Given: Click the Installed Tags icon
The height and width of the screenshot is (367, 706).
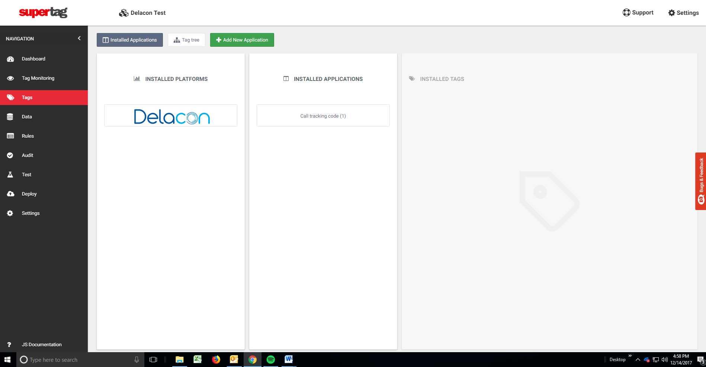Looking at the screenshot, I should pos(412,79).
